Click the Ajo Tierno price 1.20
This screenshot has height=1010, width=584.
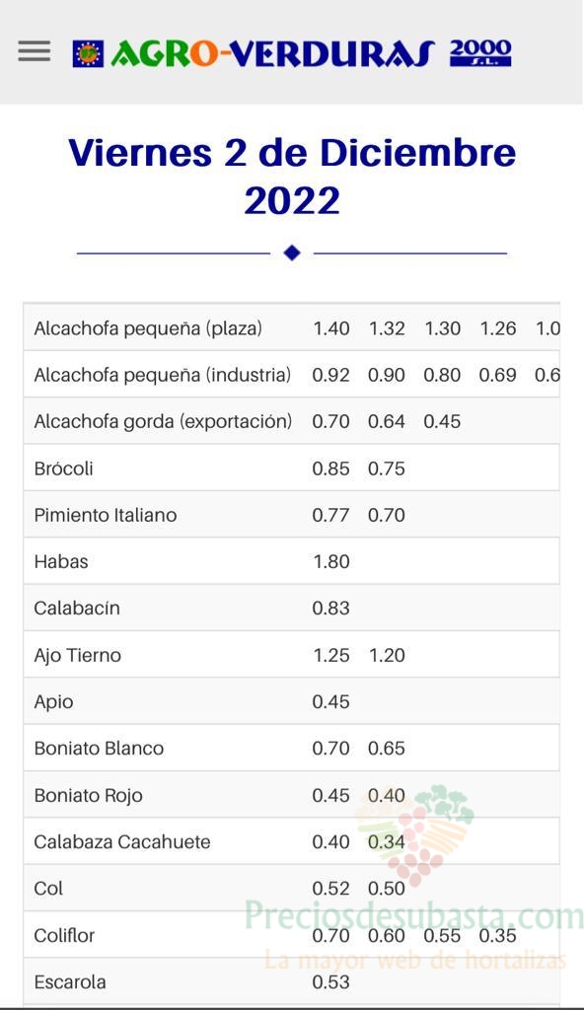pos(387,655)
